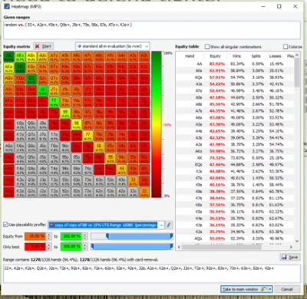Click the Equity from minimum stepper arrows

coord(49,236)
